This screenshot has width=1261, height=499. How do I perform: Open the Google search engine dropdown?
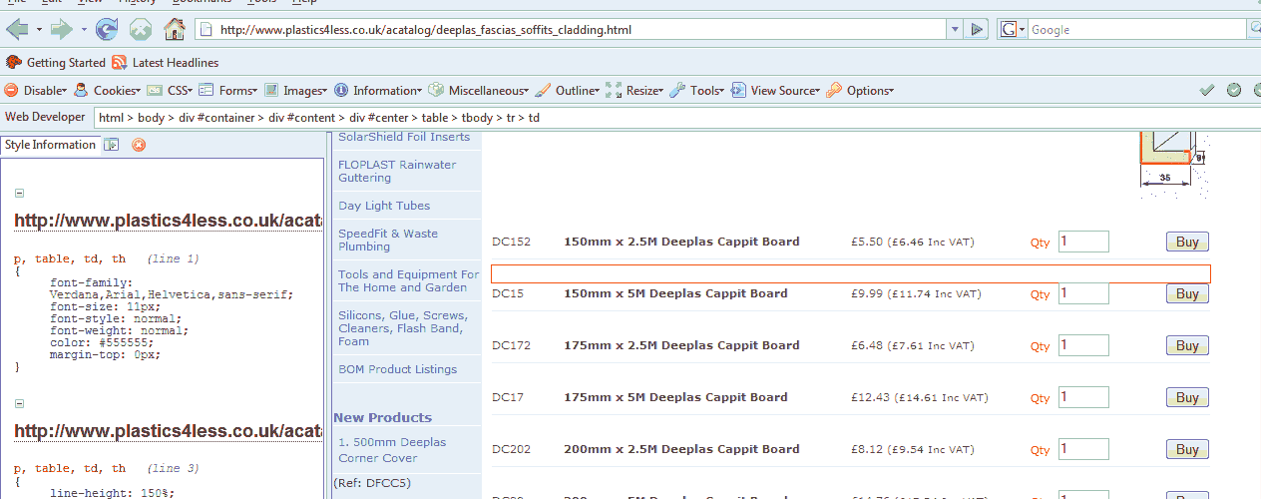coord(1014,30)
